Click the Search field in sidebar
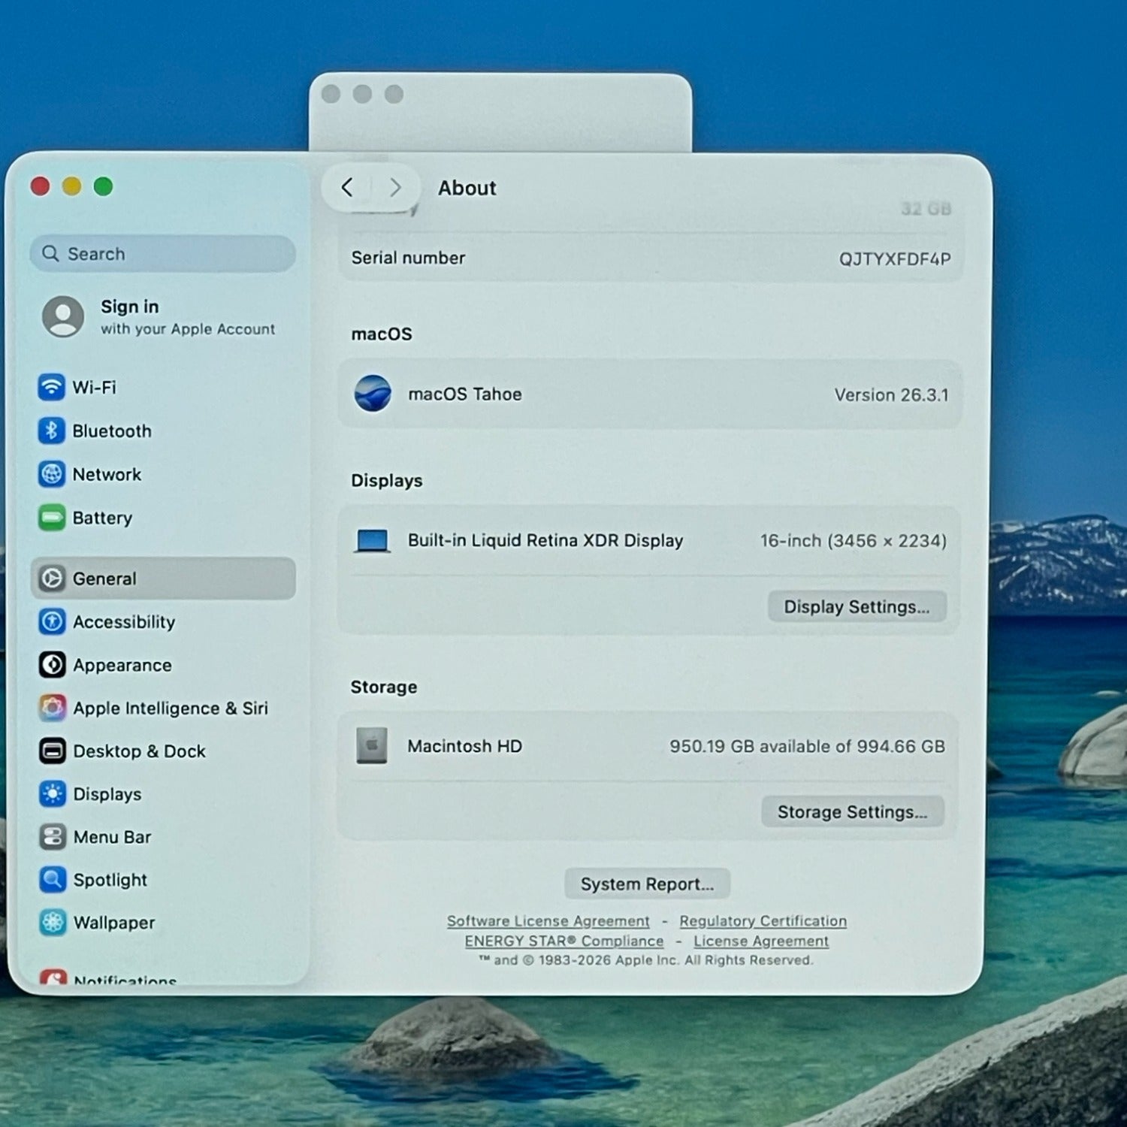The image size is (1127, 1127). pyautogui.click(x=163, y=254)
